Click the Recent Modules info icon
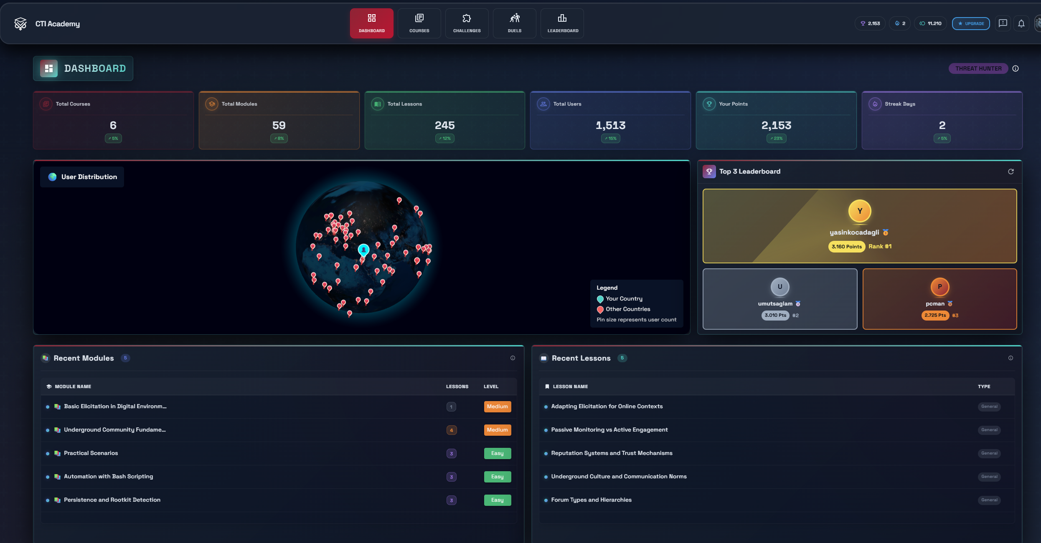1041x543 pixels. click(x=513, y=358)
